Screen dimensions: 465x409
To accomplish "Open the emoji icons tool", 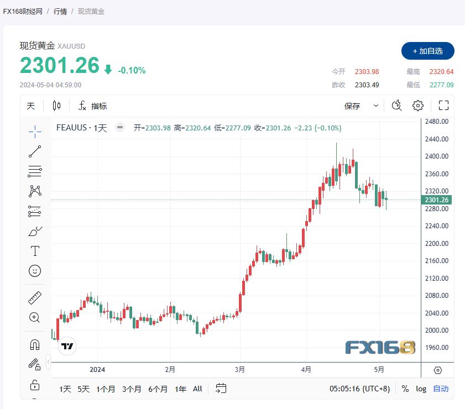I will coord(35,271).
